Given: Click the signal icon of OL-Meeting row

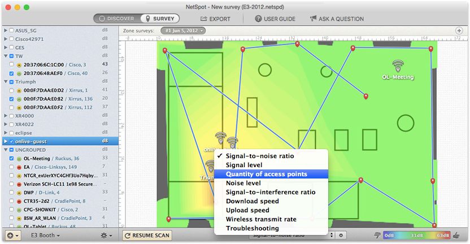Looking at the screenshot, I should [x=19, y=159].
